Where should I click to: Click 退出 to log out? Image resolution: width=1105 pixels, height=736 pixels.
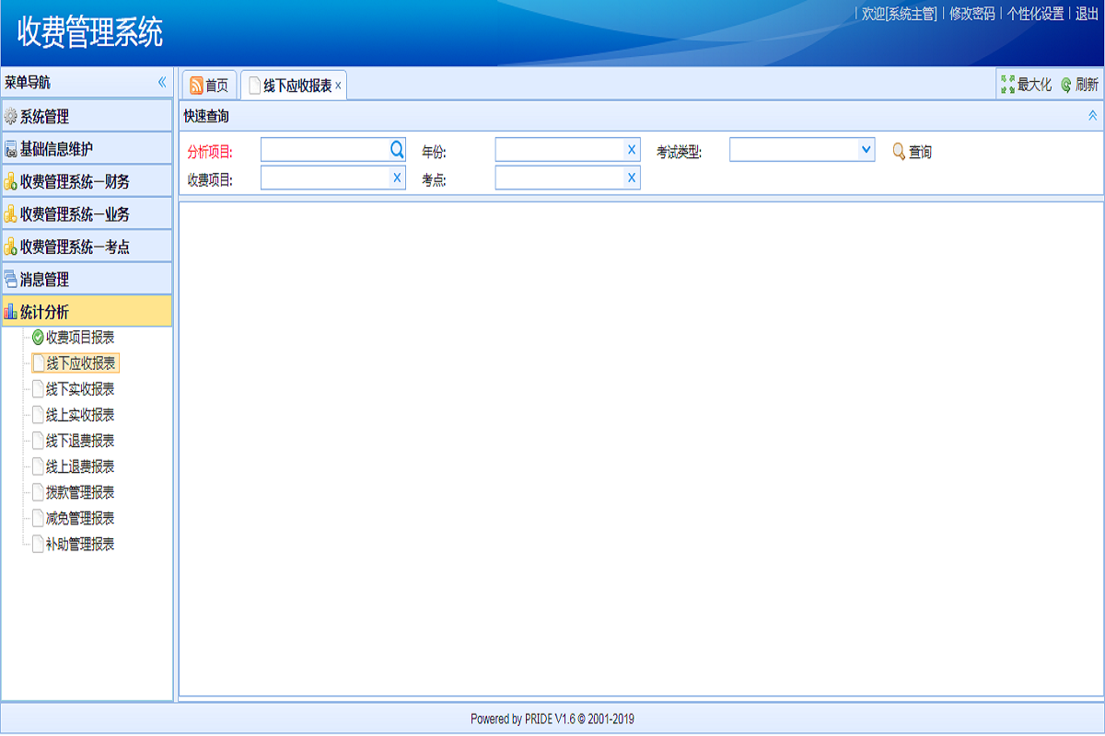click(1087, 14)
